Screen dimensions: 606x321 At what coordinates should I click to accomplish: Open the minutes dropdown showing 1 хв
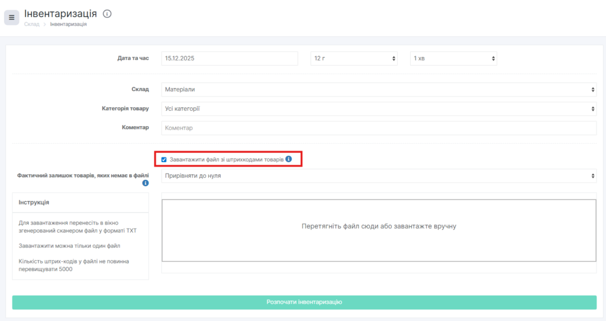tap(453, 59)
